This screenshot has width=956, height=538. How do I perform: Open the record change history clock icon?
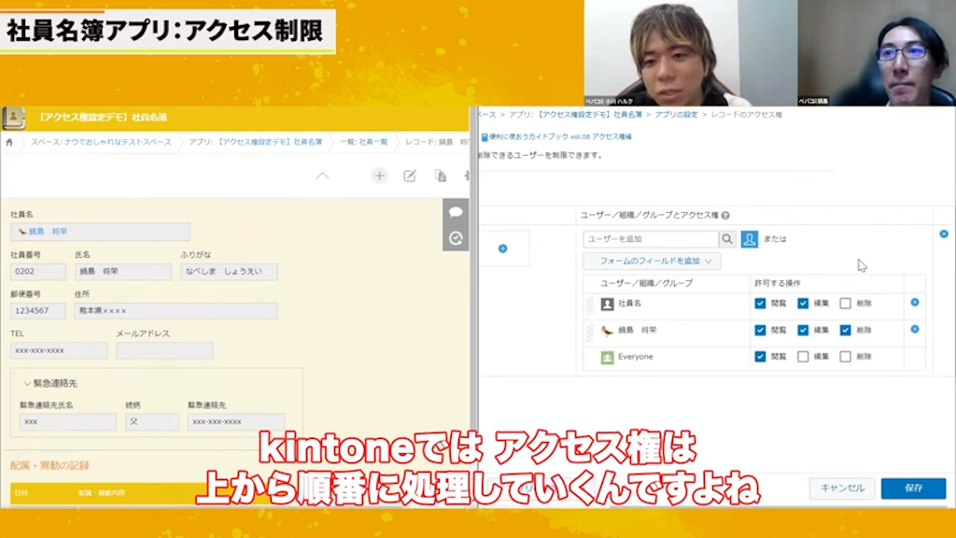455,239
